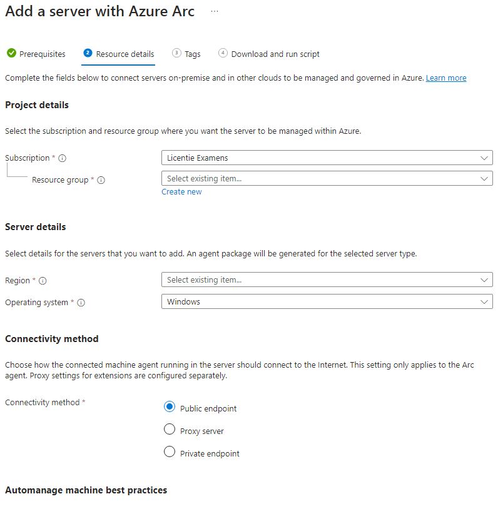This screenshot has width=503, height=509.
Task: Click the step 4 number circle icon
Action: pyautogui.click(x=223, y=53)
